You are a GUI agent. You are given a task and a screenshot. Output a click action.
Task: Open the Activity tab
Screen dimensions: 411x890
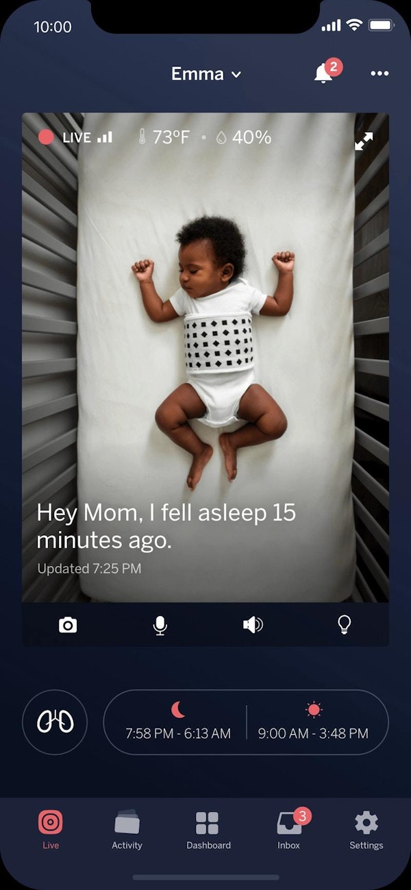(127, 829)
